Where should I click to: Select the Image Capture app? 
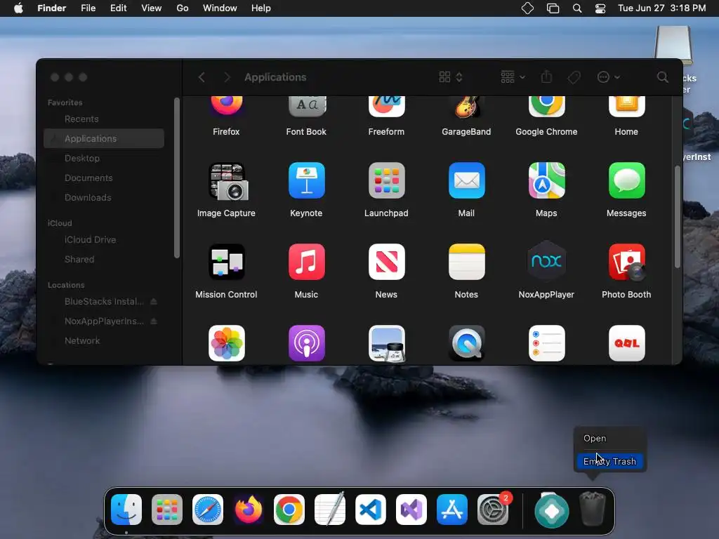point(228,182)
